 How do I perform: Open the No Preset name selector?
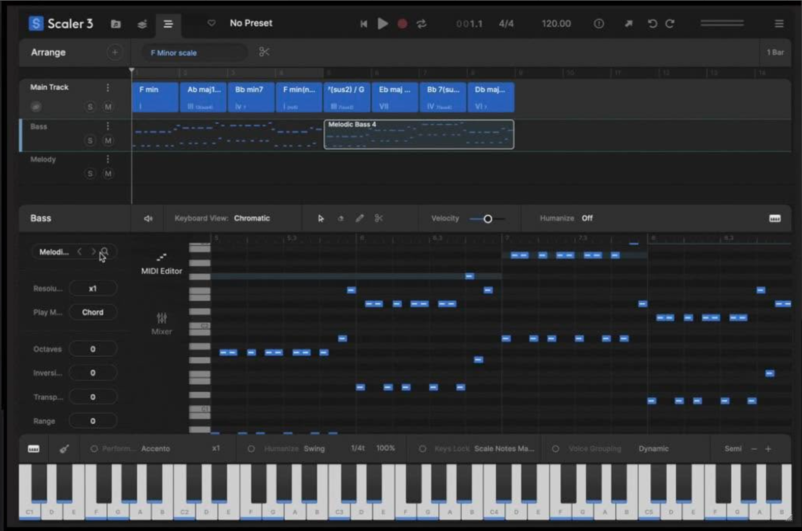251,23
